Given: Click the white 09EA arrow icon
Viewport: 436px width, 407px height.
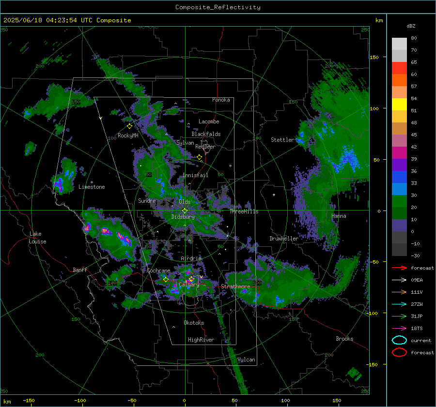Looking at the screenshot, I should (x=399, y=280).
